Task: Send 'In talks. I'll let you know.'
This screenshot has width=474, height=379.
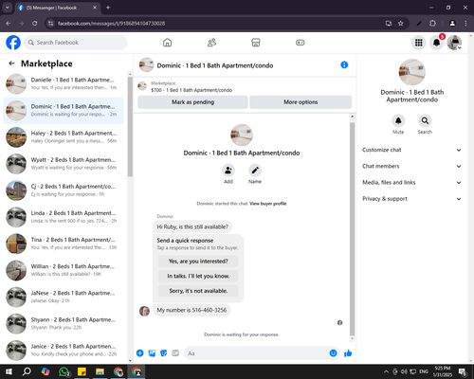Action: coord(198,276)
